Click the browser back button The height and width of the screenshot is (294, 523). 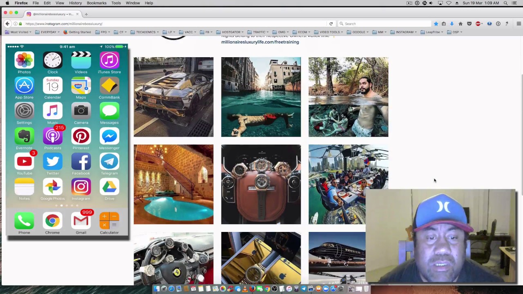click(7, 24)
